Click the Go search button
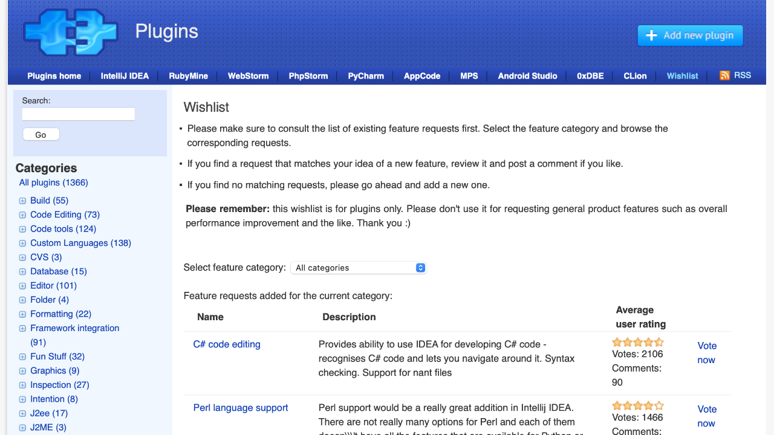The height and width of the screenshot is (435, 774). coord(41,135)
